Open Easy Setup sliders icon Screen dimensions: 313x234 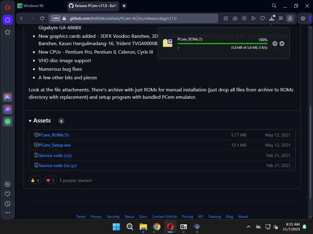(281, 18)
